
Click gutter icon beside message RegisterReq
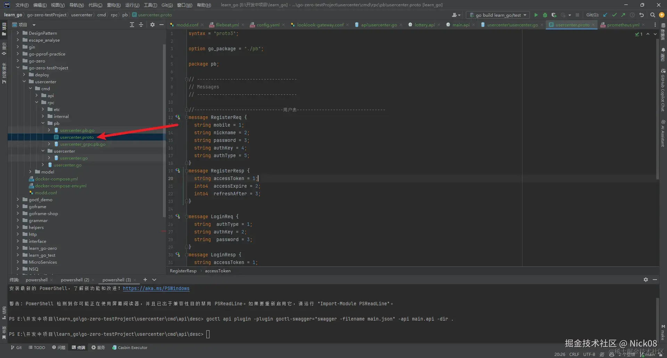pyautogui.click(x=178, y=117)
